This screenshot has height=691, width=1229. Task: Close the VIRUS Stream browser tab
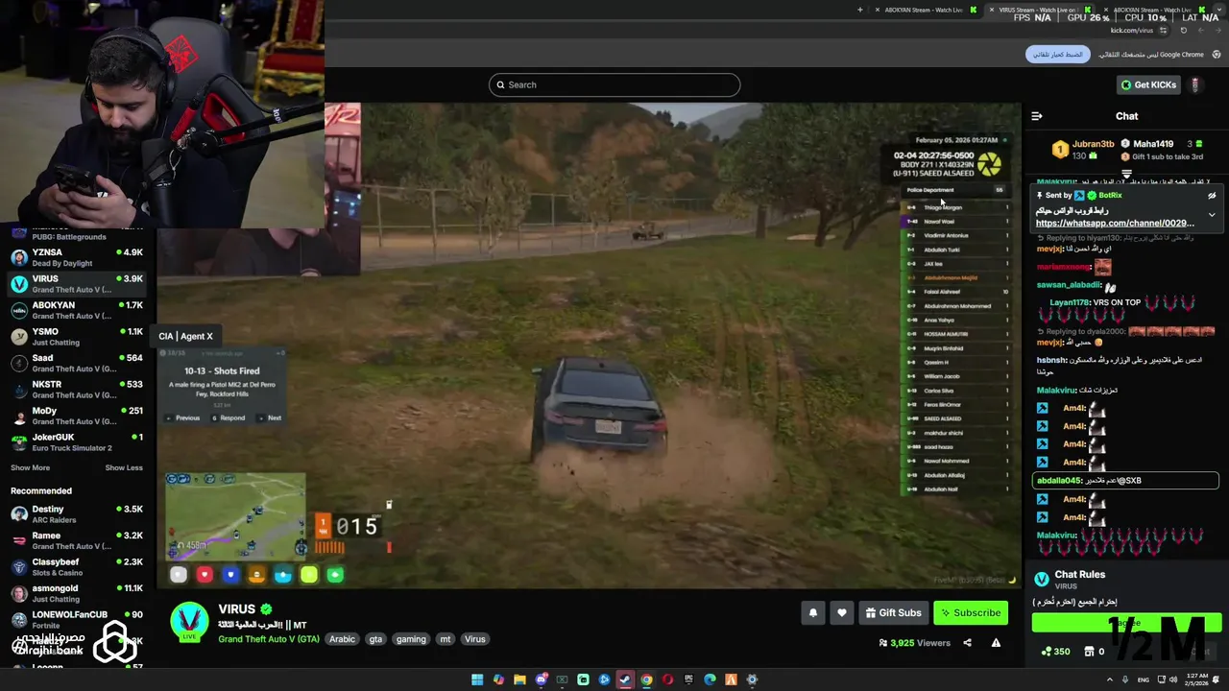click(992, 10)
